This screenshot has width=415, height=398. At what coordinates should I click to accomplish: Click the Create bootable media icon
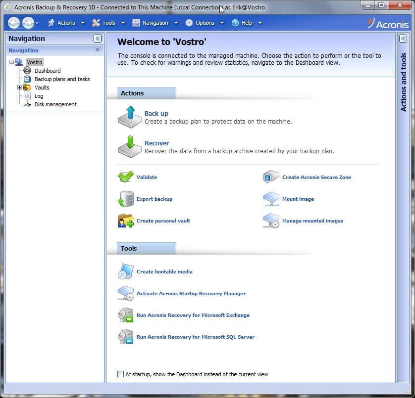coord(126,271)
